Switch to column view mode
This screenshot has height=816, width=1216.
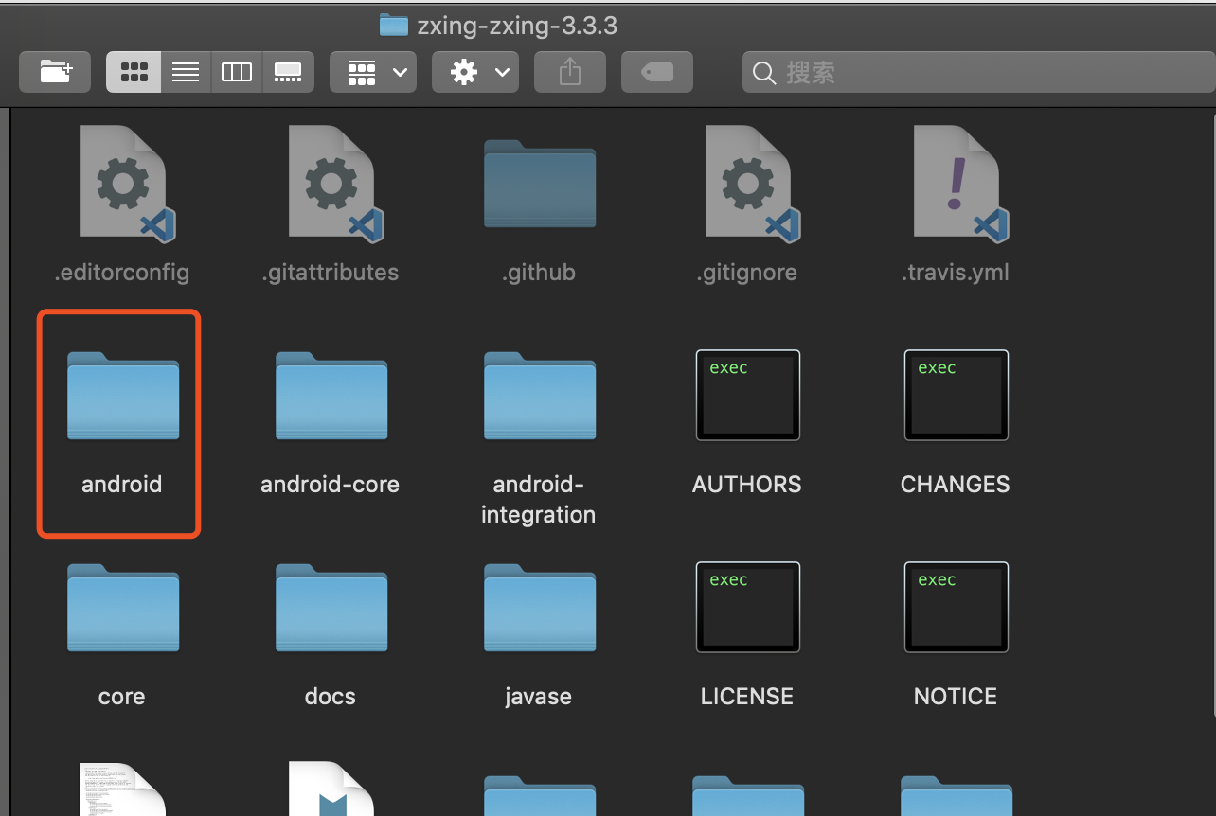click(237, 72)
